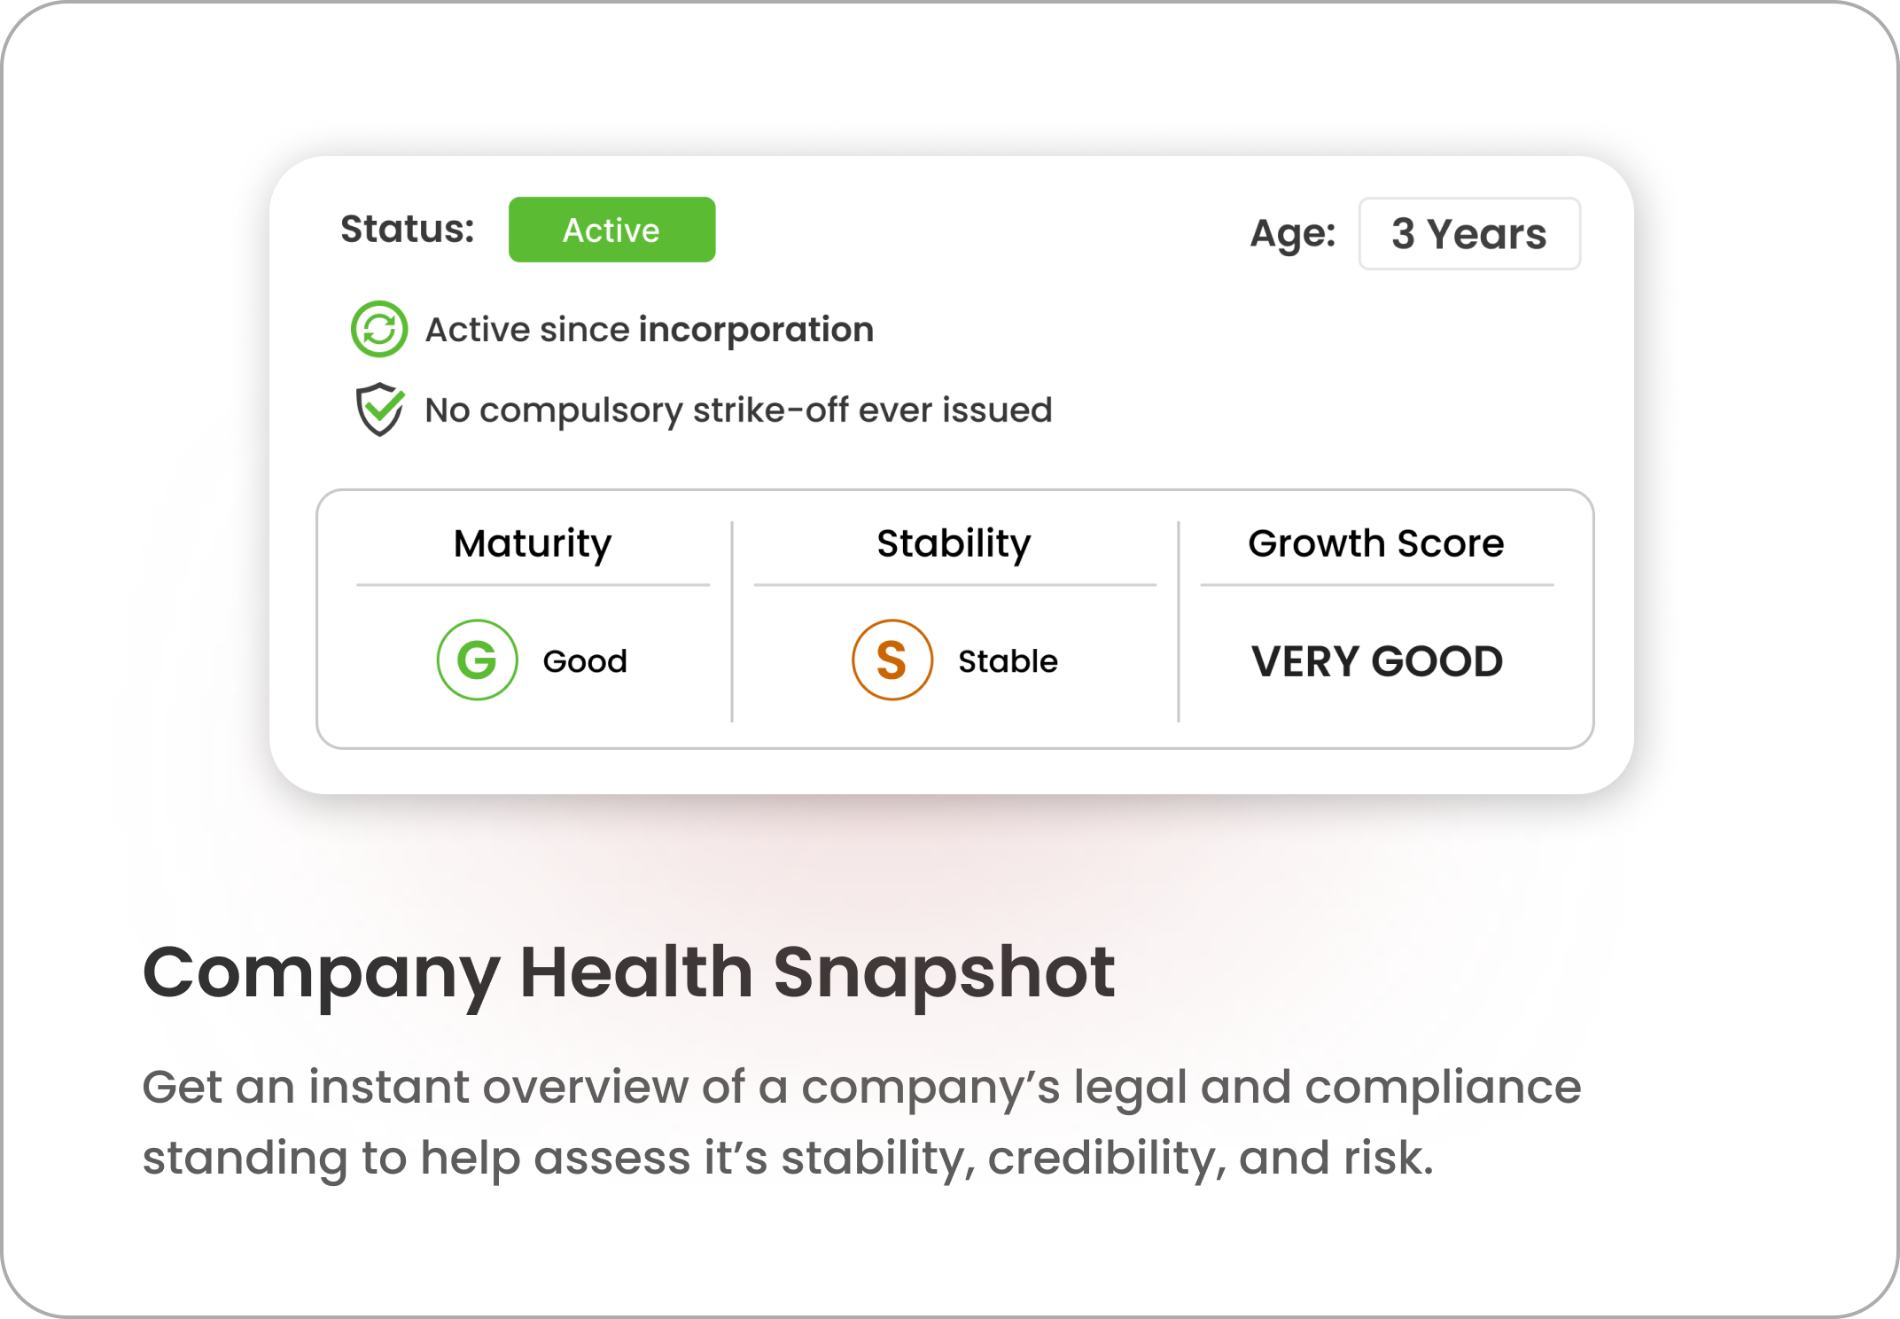Click the Age: label
Image resolution: width=1900 pixels, height=1319 pixels.
coord(1292,234)
